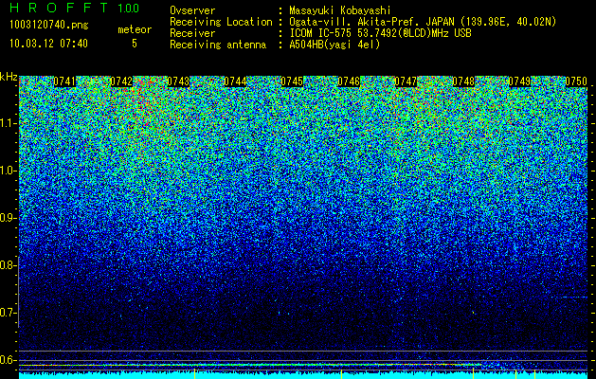Click antenna text A504HB(yagi 4el)
Image resolution: width=596 pixels, height=379 pixels.
tap(334, 45)
